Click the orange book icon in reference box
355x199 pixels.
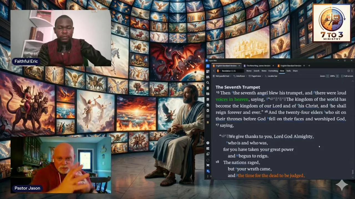tap(218, 71)
